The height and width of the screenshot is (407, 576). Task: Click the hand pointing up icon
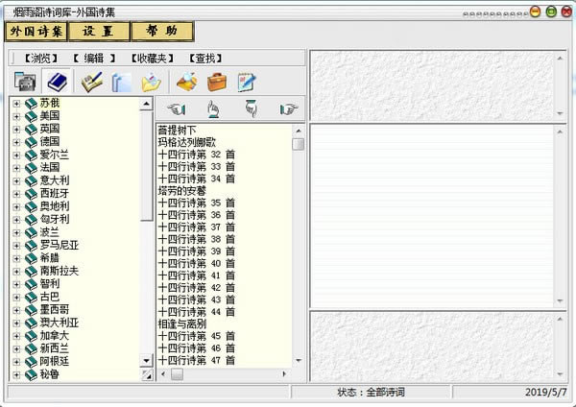tap(213, 109)
